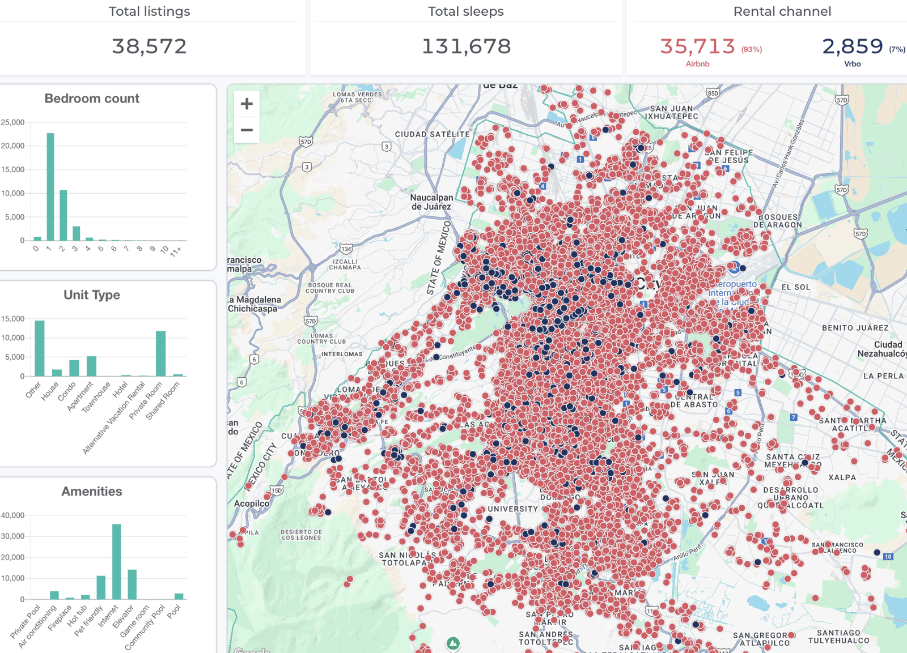Click the EL SOL map label
The width and height of the screenshot is (907, 653).
pyautogui.click(x=796, y=287)
